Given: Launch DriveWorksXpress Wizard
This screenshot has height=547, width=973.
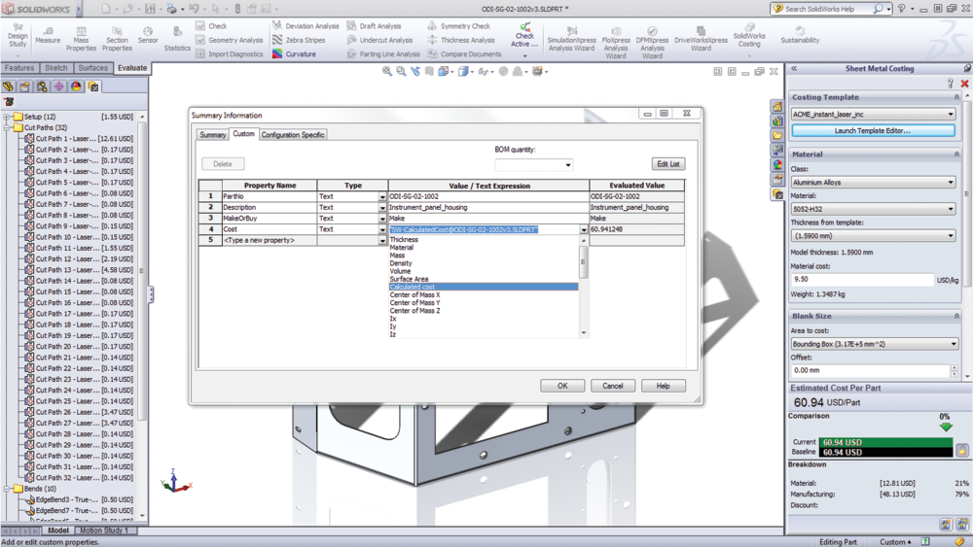Looking at the screenshot, I should click(x=701, y=39).
